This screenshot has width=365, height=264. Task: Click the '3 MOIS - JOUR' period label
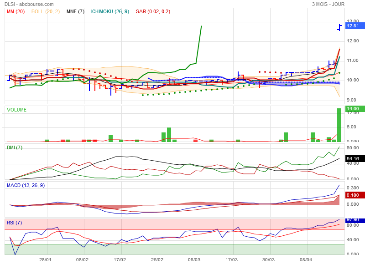[328, 4]
